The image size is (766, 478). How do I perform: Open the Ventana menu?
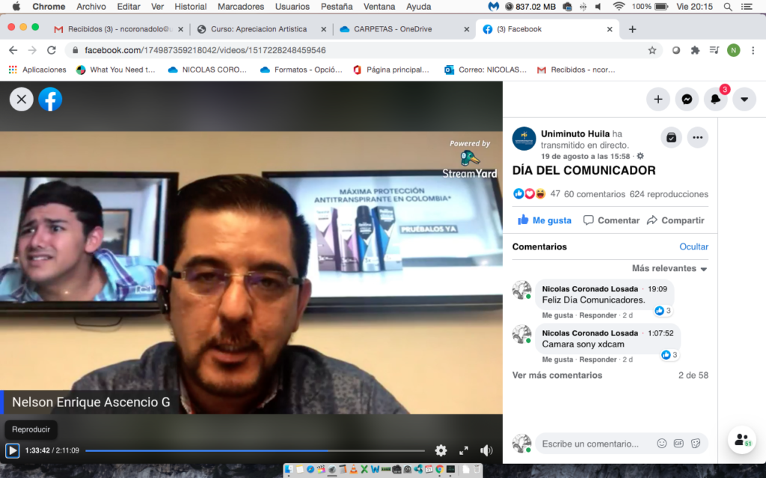[379, 7]
